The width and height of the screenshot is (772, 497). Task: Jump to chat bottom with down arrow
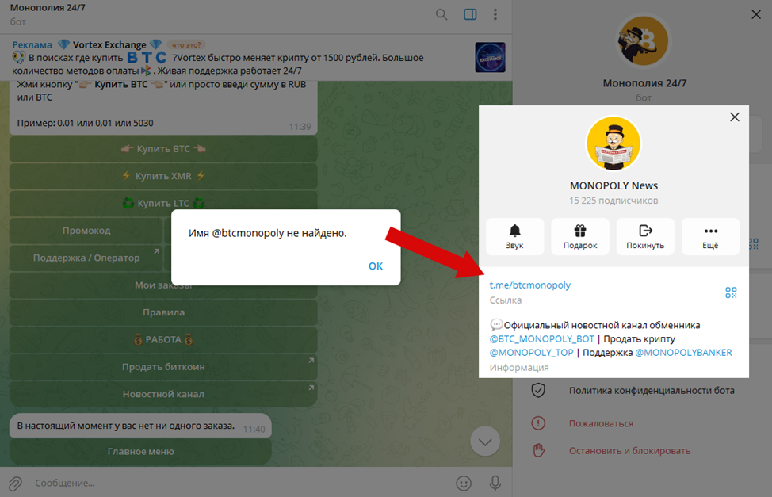485,442
